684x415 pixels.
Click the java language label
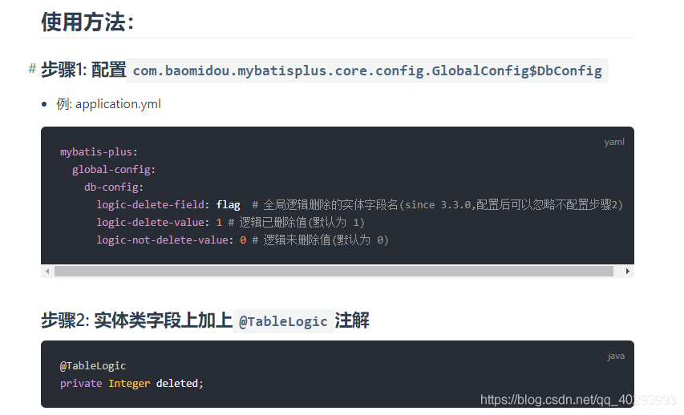pos(616,356)
